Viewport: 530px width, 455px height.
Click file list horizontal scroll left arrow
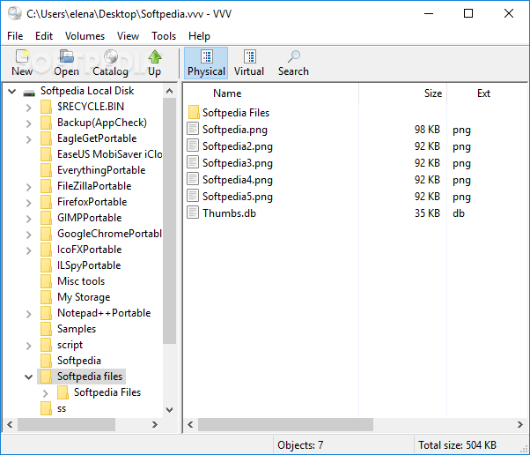pyautogui.click(x=190, y=424)
